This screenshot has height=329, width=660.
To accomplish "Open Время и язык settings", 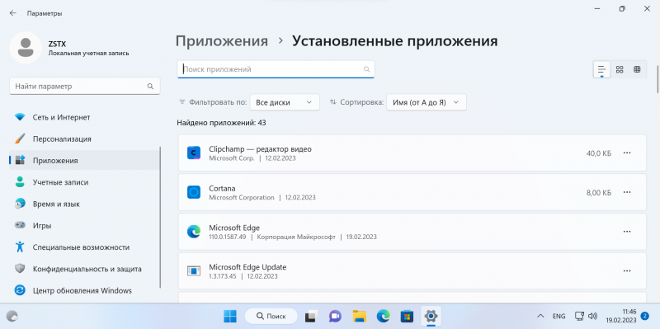I will click(84, 204).
